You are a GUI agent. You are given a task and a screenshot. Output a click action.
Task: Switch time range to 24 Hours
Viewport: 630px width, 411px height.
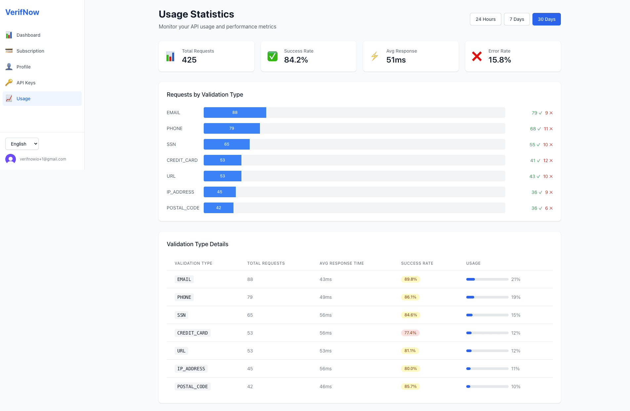(485, 19)
